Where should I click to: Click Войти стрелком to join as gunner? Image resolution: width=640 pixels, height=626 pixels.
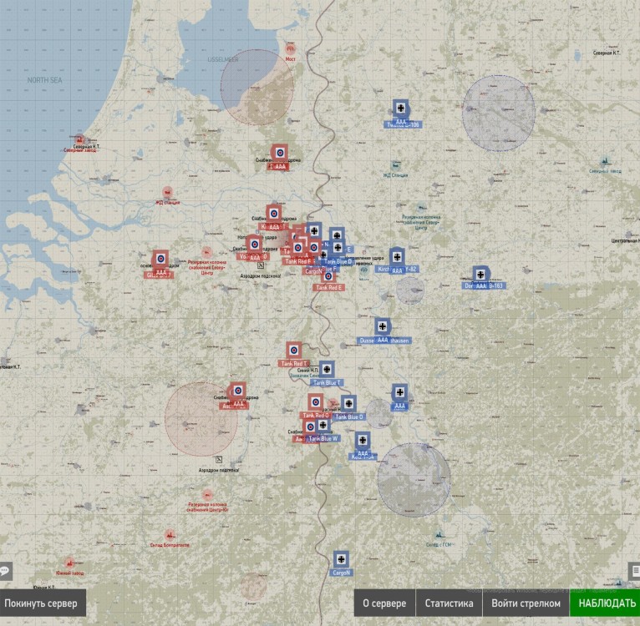526,603
